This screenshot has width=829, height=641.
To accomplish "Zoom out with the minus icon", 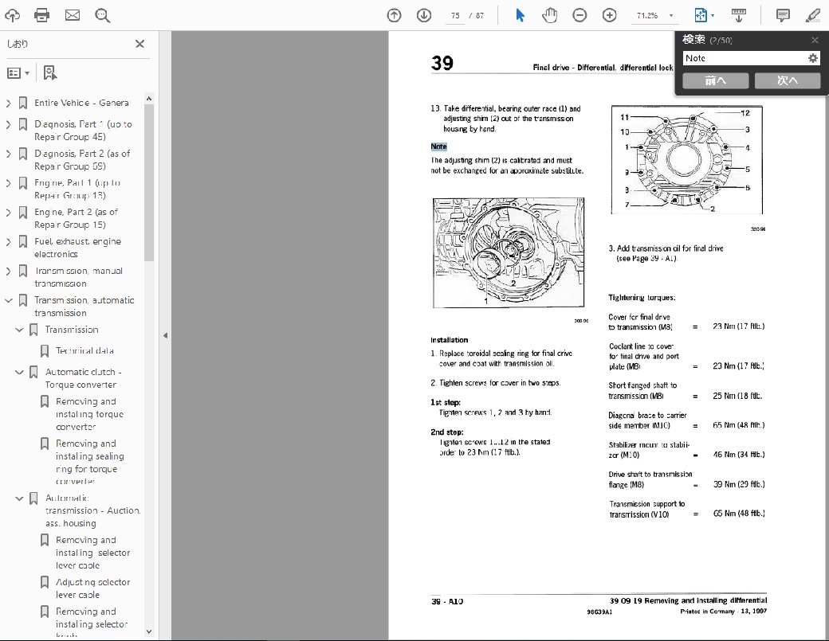I will (580, 15).
